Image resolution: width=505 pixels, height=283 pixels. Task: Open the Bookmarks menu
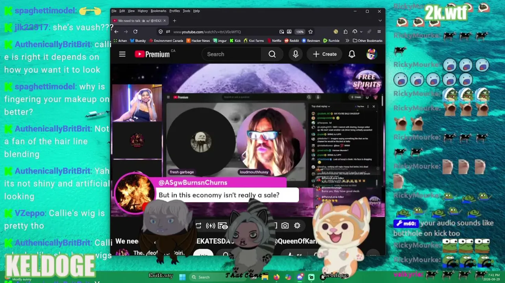coord(159,11)
